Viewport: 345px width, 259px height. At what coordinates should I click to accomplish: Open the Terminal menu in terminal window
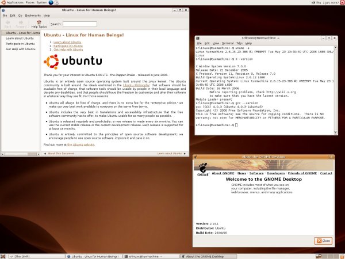tap(228, 43)
